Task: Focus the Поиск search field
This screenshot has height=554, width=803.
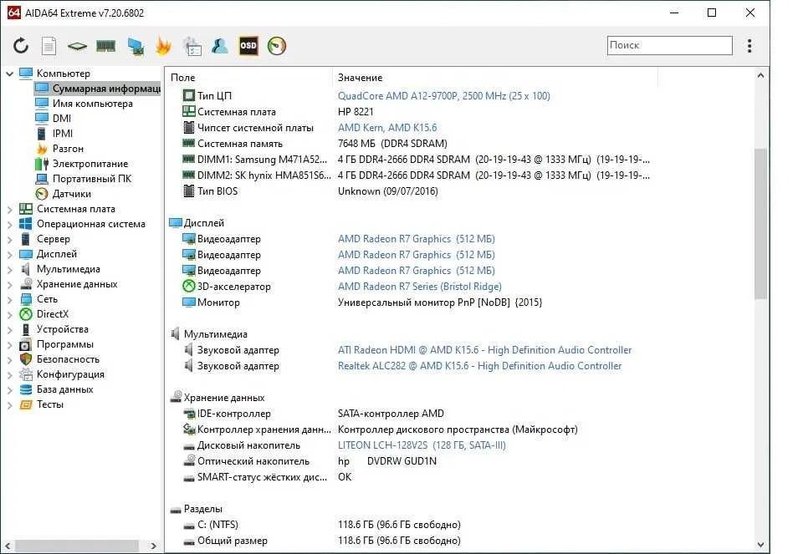Action: [669, 45]
